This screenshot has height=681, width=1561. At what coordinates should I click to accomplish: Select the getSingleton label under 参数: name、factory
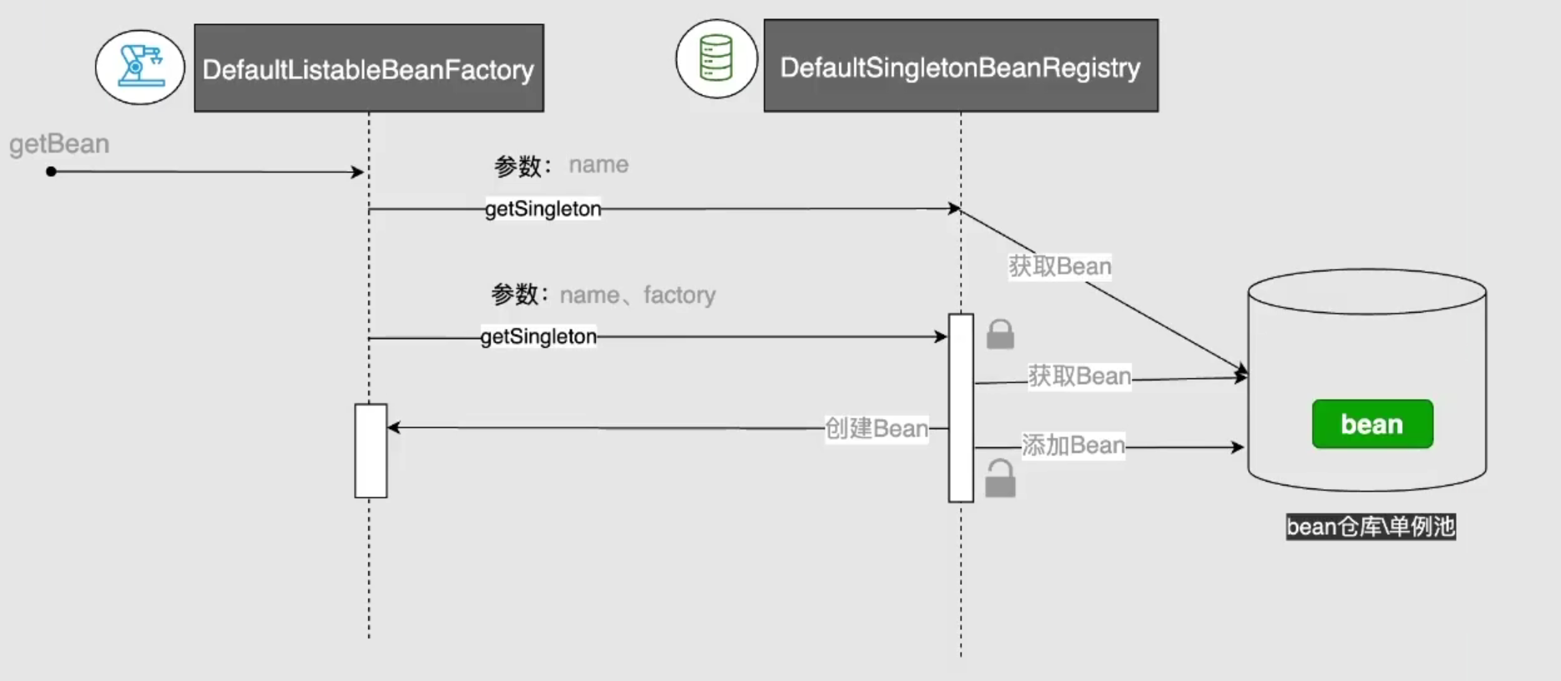[538, 336]
